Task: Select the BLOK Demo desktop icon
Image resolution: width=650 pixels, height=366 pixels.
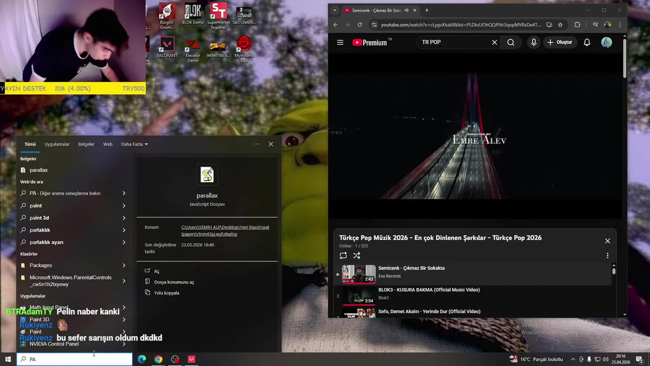Action: (x=192, y=14)
